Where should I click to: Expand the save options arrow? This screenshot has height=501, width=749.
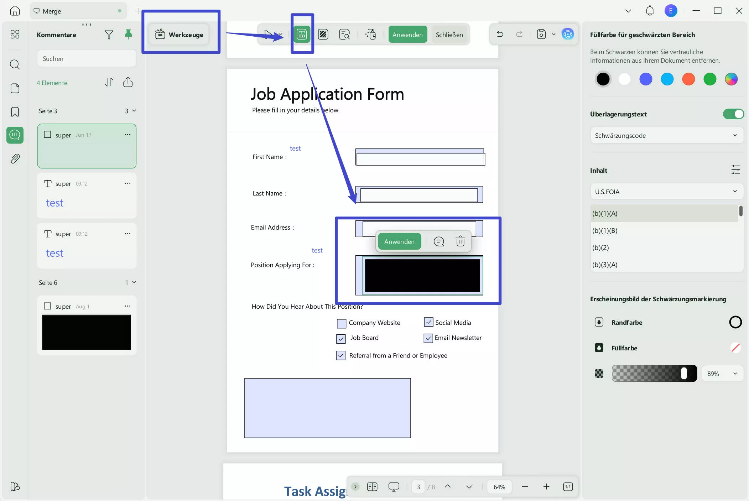coord(553,34)
